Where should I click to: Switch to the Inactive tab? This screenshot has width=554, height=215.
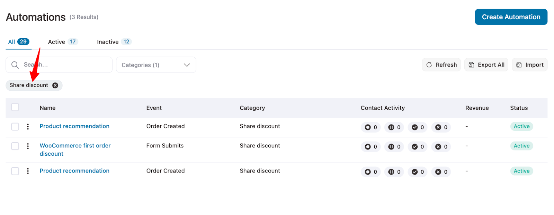pos(114,42)
